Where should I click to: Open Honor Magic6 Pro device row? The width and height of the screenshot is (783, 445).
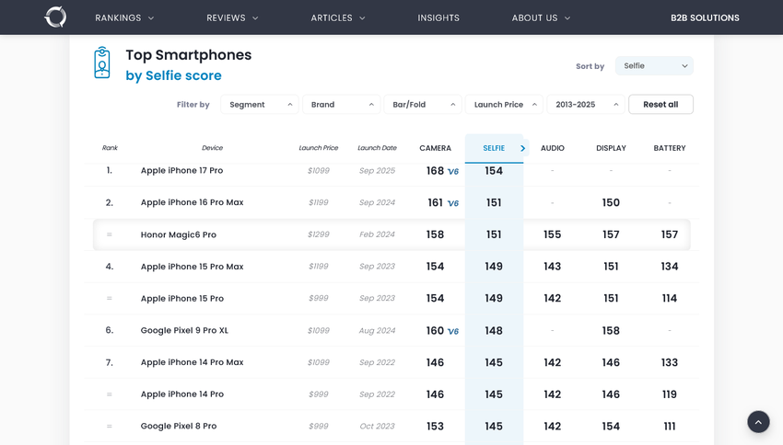tap(179, 235)
